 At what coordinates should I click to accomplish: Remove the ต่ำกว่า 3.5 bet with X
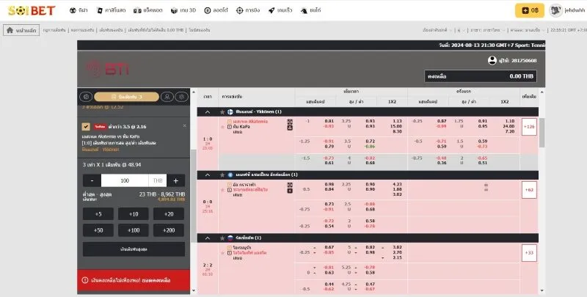click(x=185, y=125)
